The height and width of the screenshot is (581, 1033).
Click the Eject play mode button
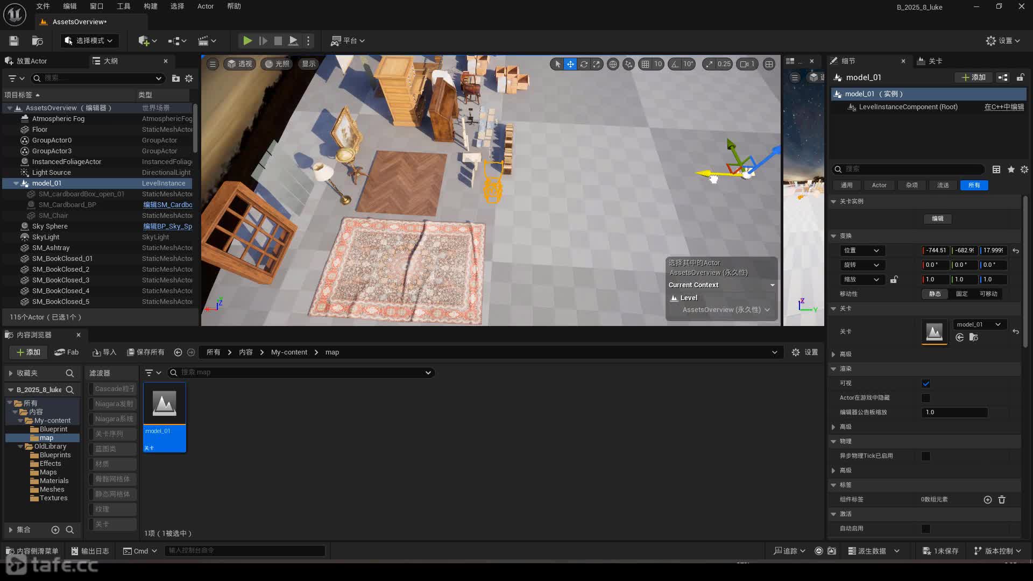293,41
